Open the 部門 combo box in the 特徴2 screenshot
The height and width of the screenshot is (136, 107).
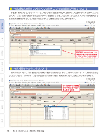[17, 35]
